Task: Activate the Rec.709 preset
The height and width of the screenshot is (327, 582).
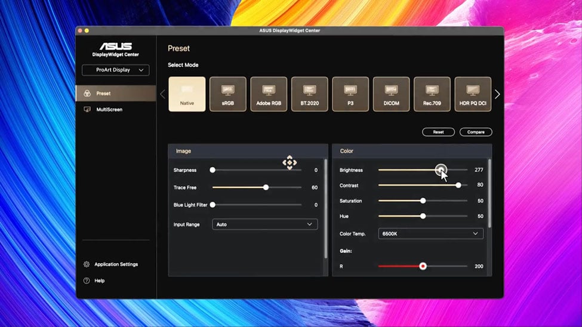Action: click(x=432, y=94)
